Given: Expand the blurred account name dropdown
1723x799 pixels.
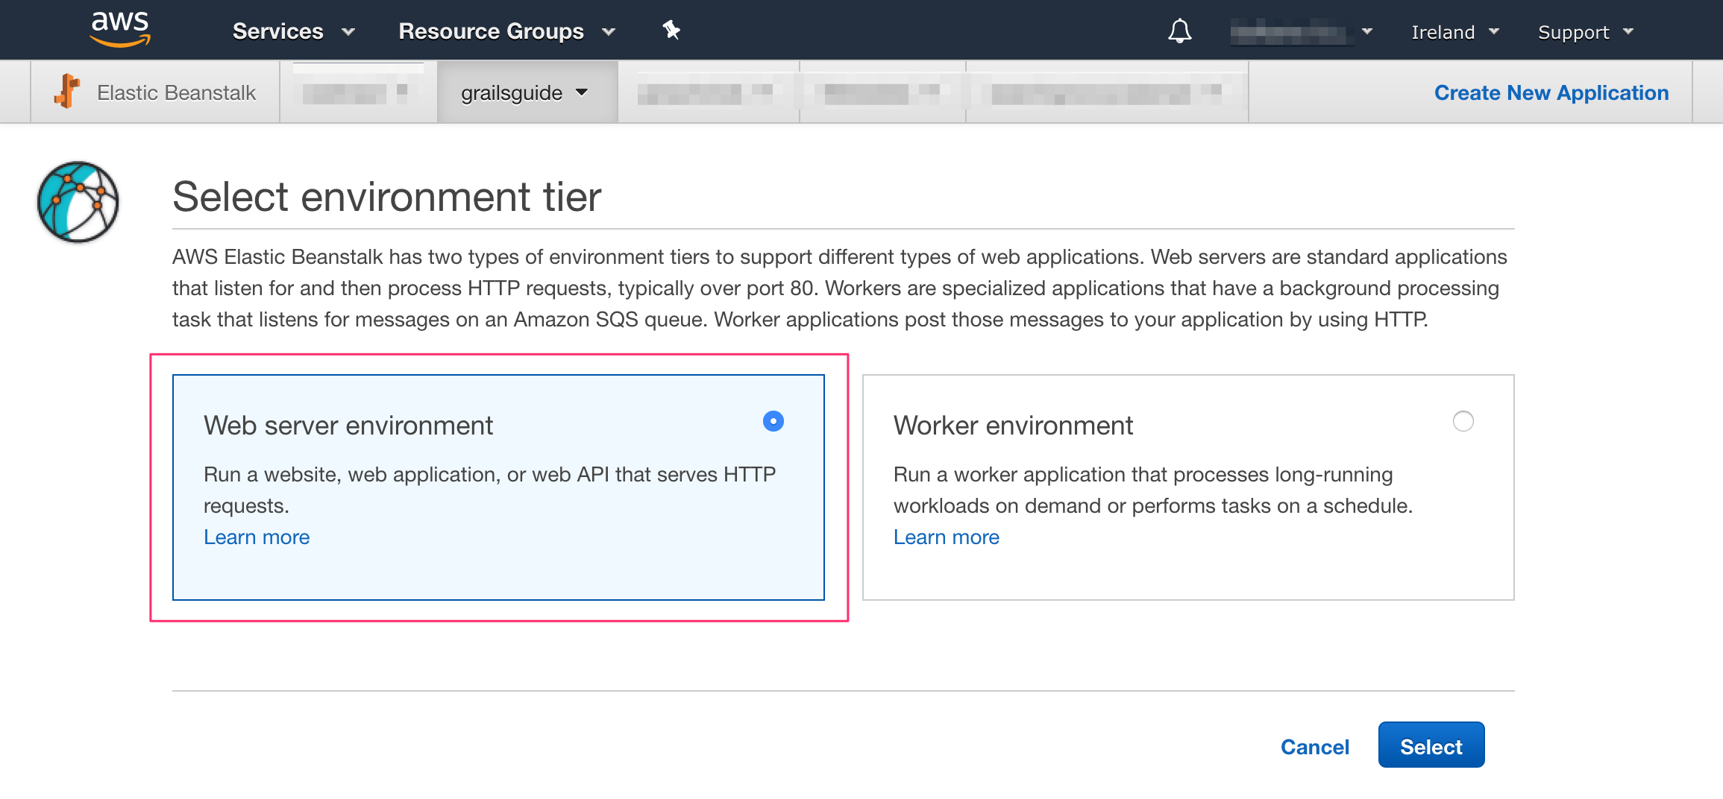Looking at the screenshot, I should [x=1301, y=32].
